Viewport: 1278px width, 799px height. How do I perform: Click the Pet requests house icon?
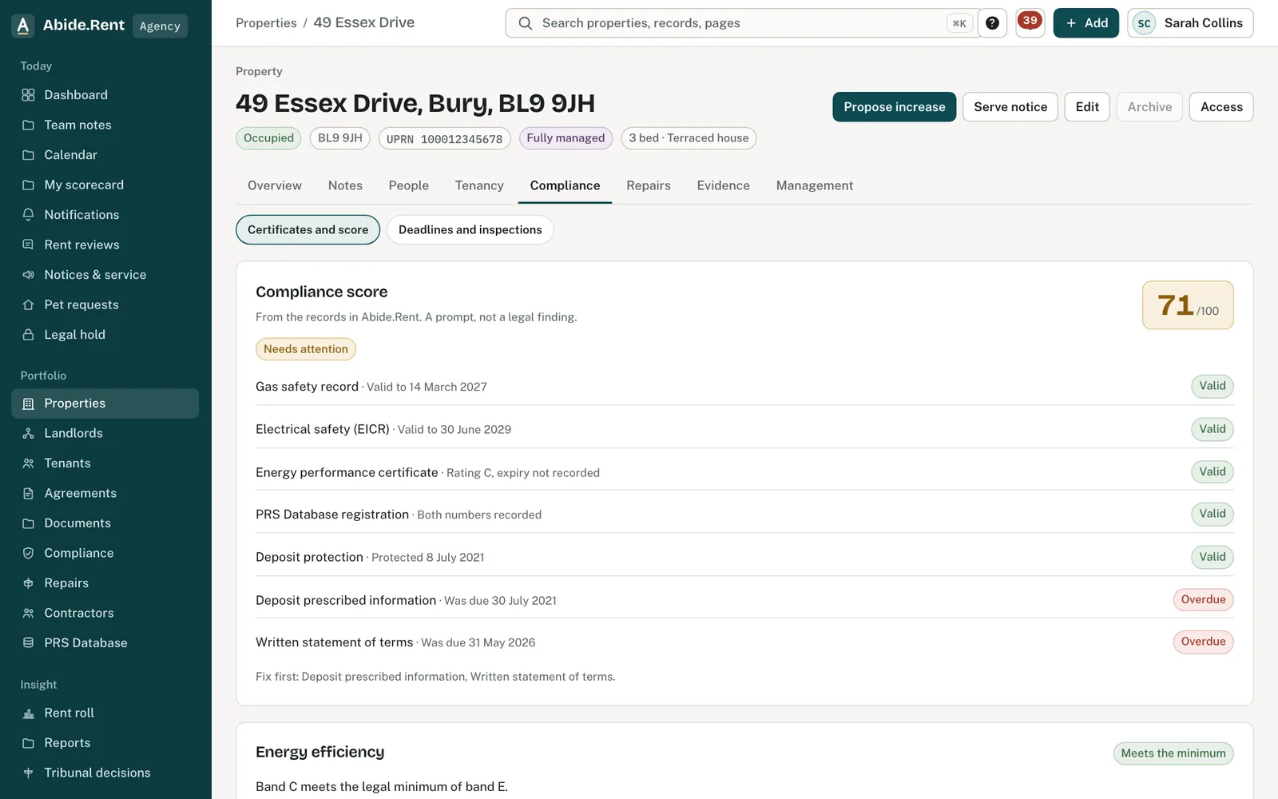pos(28,304)
